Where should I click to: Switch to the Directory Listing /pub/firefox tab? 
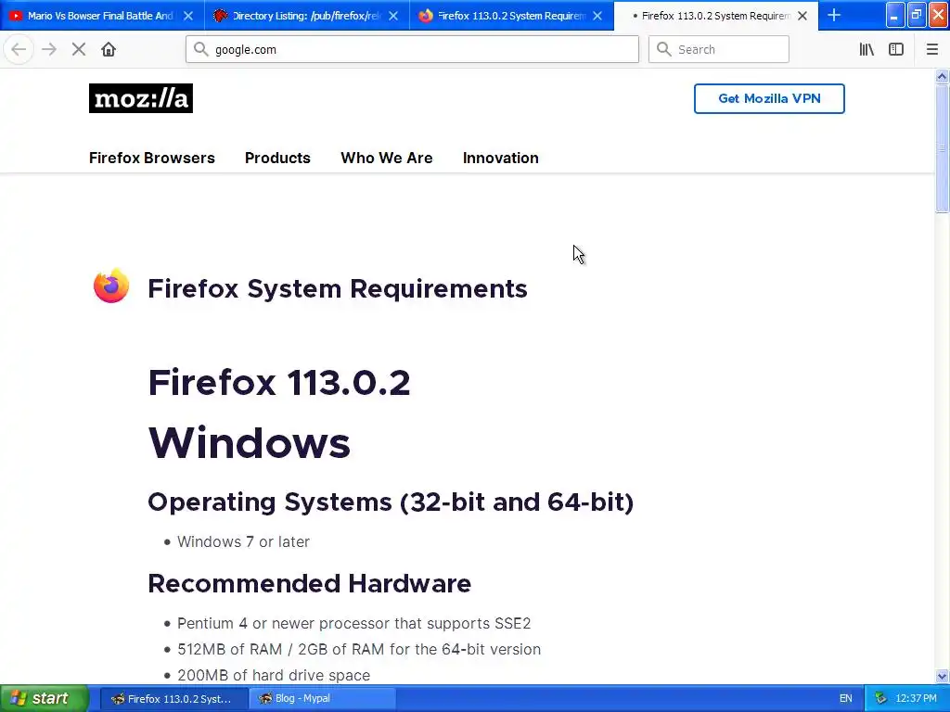click(x=306, y=16)
